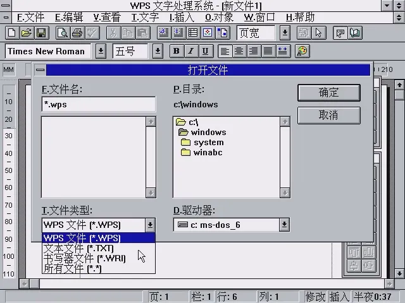Open the color palette text icon
405x303 pixels.
tap(302, 51)
